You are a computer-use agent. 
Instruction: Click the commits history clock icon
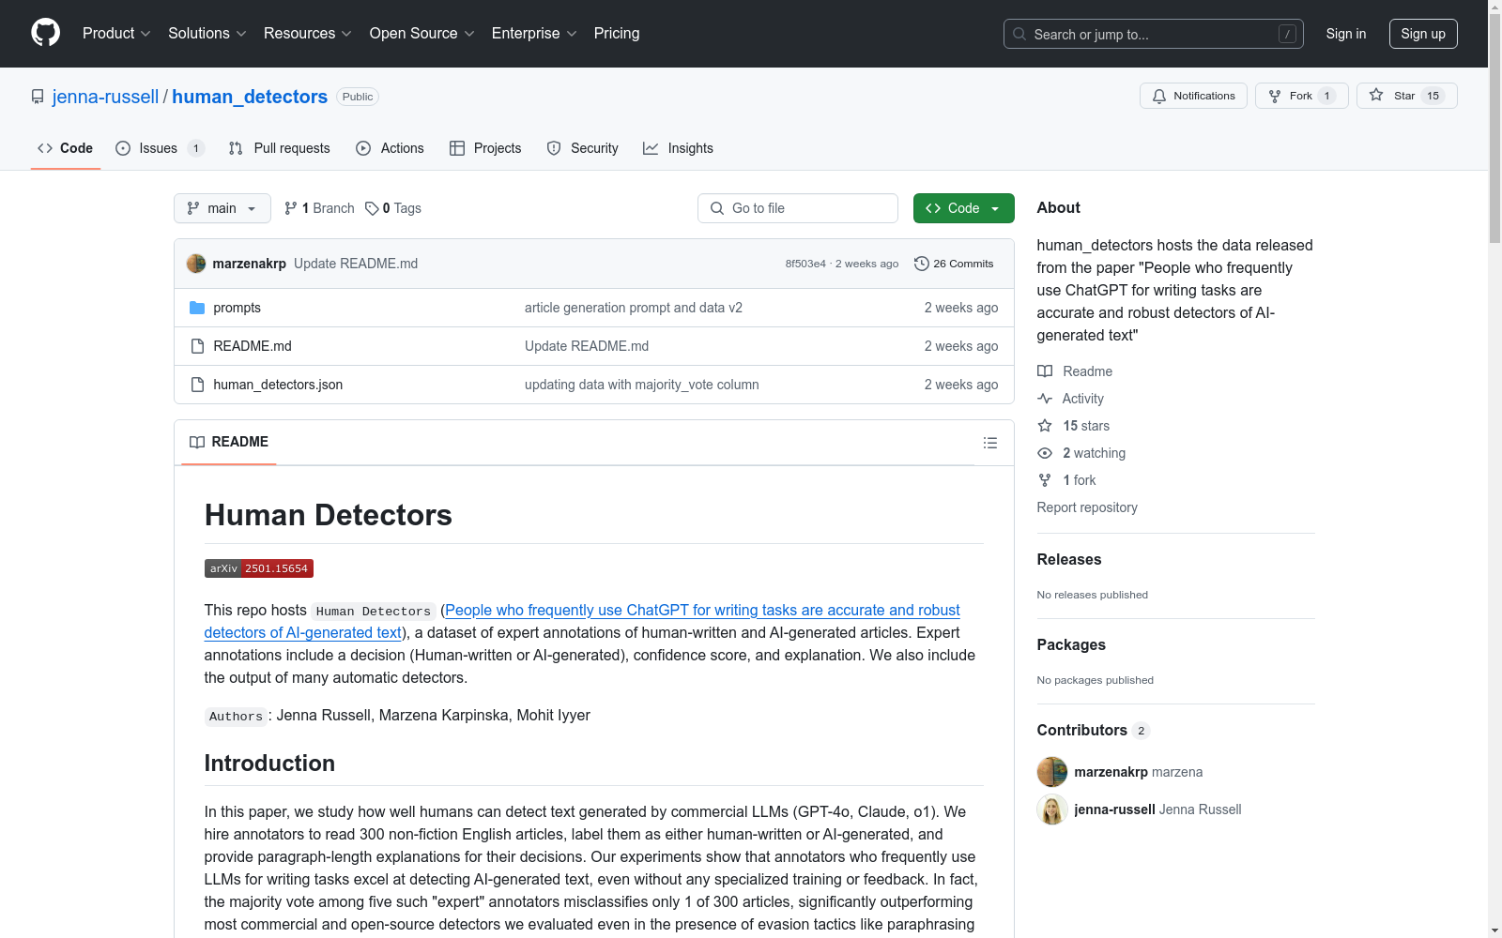pyautogui.click(x=922, y=264)
